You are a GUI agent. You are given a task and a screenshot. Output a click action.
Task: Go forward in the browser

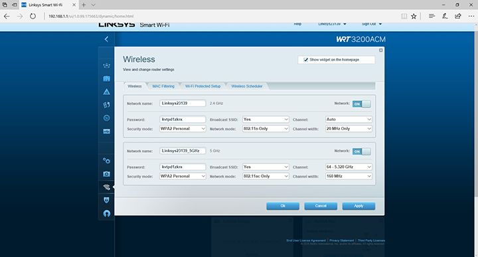[20, 16]
